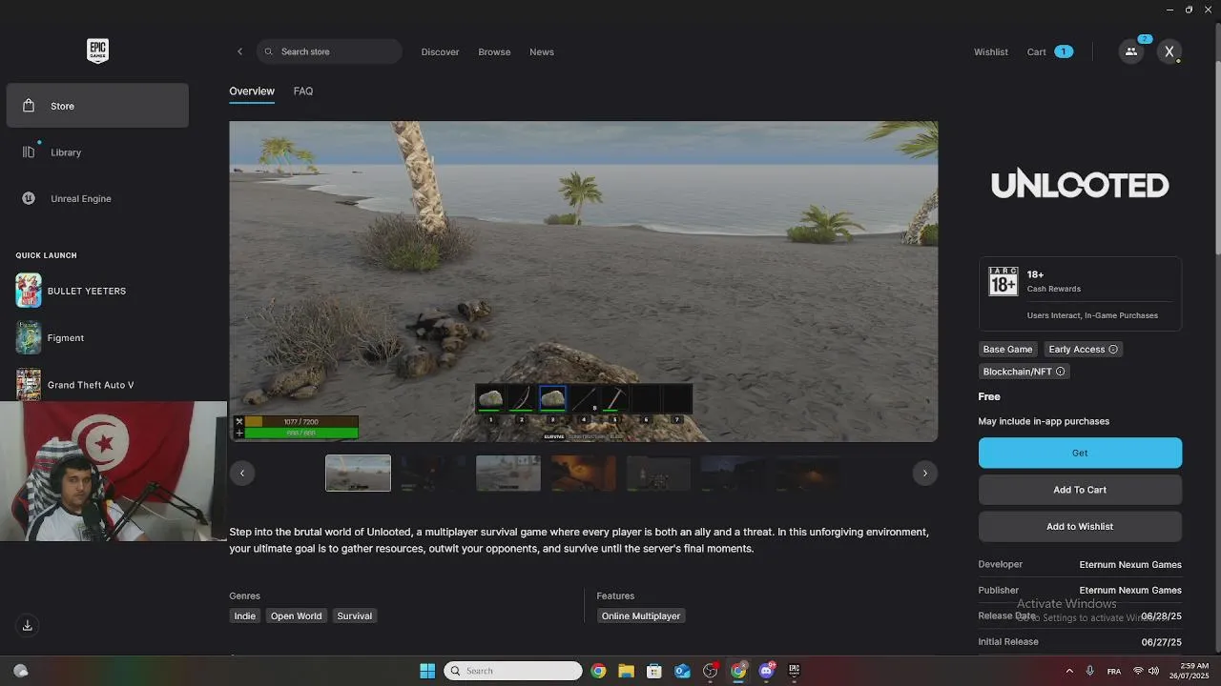Image resolution: width=1221 pixels, height=686 pixels.
Task: Click the Early Access tag
Action: [x=1083, y=349]
